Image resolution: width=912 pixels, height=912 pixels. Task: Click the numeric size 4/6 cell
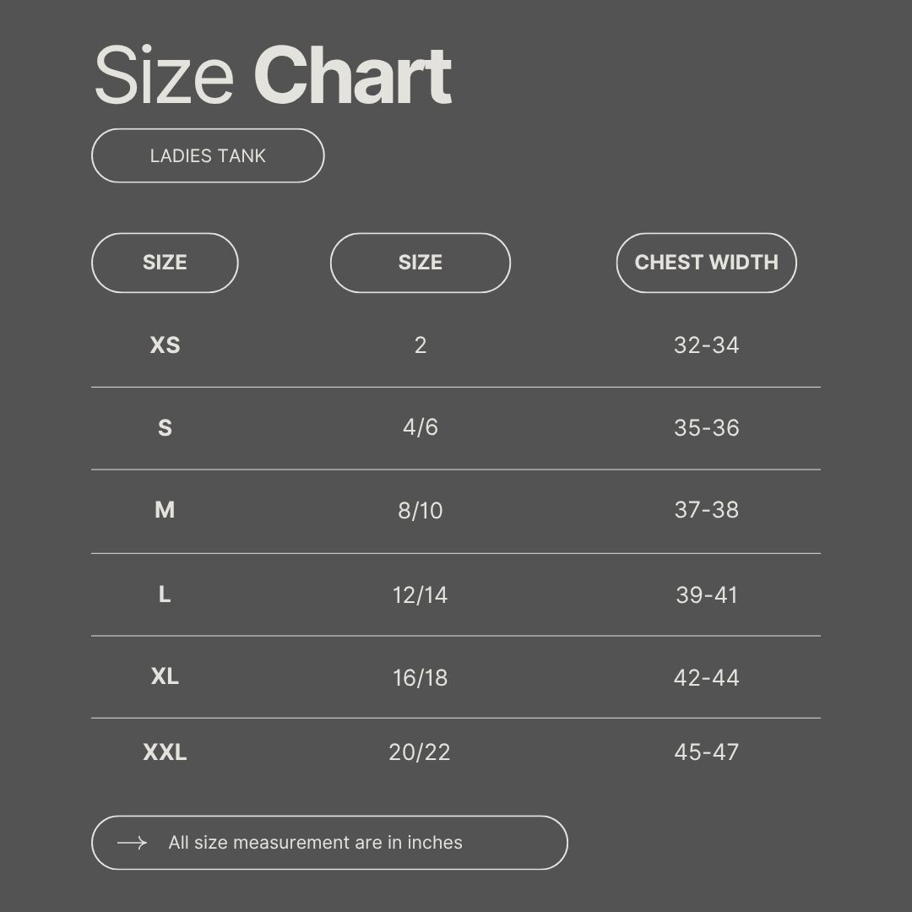pos(420,427)
